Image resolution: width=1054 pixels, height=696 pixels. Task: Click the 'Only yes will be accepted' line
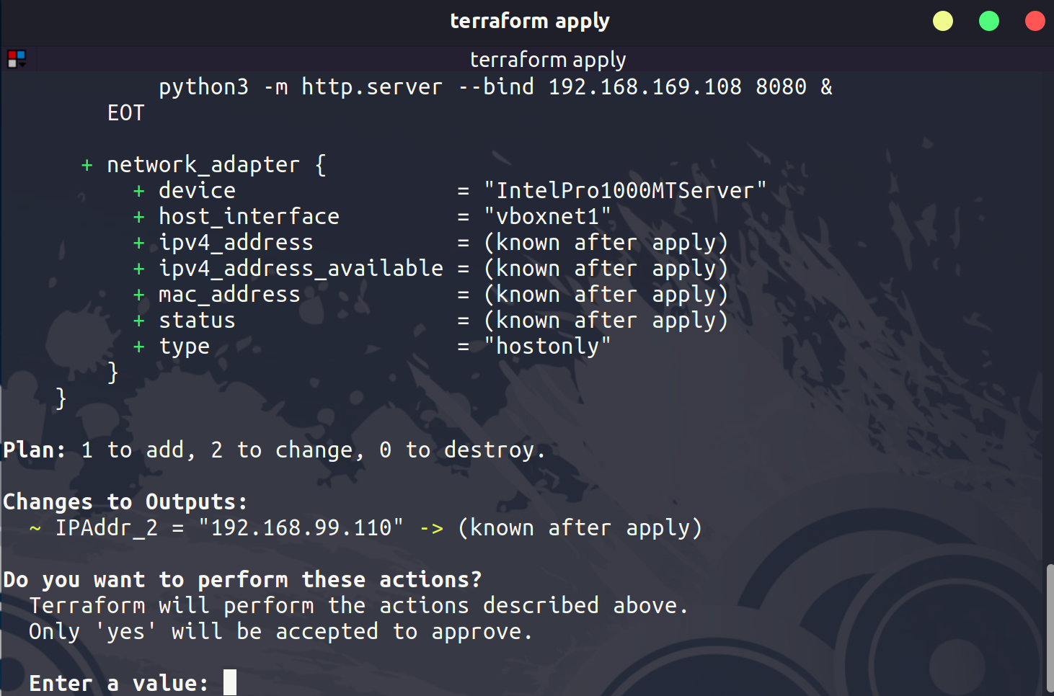click(x=280, y=632)
